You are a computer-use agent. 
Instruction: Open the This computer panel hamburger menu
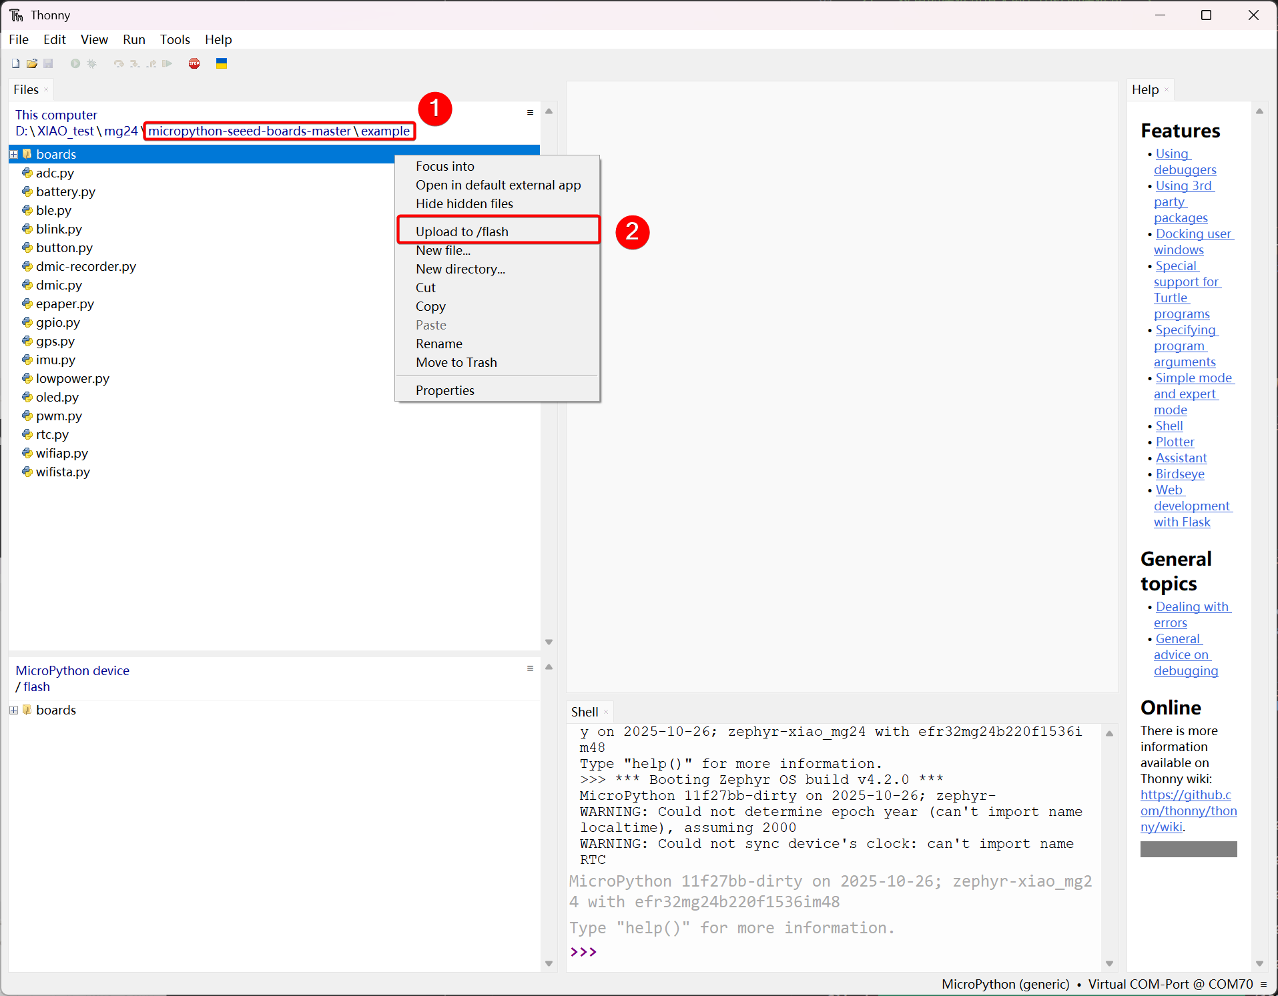point(530,113)
